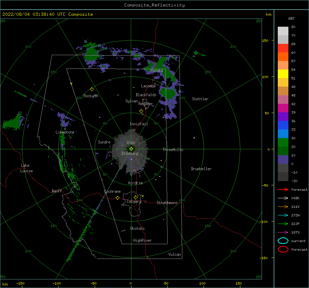
Task: Click the green 22JP arrow in the legend
Action: pyautogui.click(x=283, y=224)
